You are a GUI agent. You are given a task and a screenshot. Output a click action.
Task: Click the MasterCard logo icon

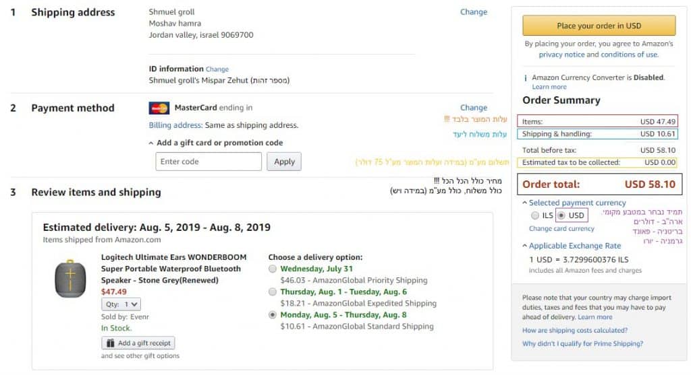tap(159, 108)
